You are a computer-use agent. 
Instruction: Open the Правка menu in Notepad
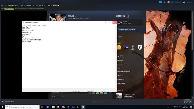29,25
